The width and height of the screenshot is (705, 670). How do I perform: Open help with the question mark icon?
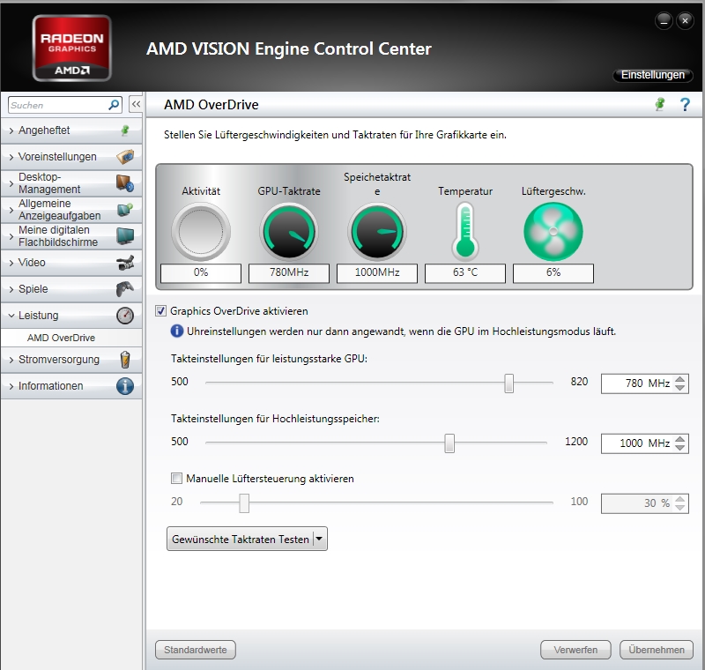tap(685, 104)
